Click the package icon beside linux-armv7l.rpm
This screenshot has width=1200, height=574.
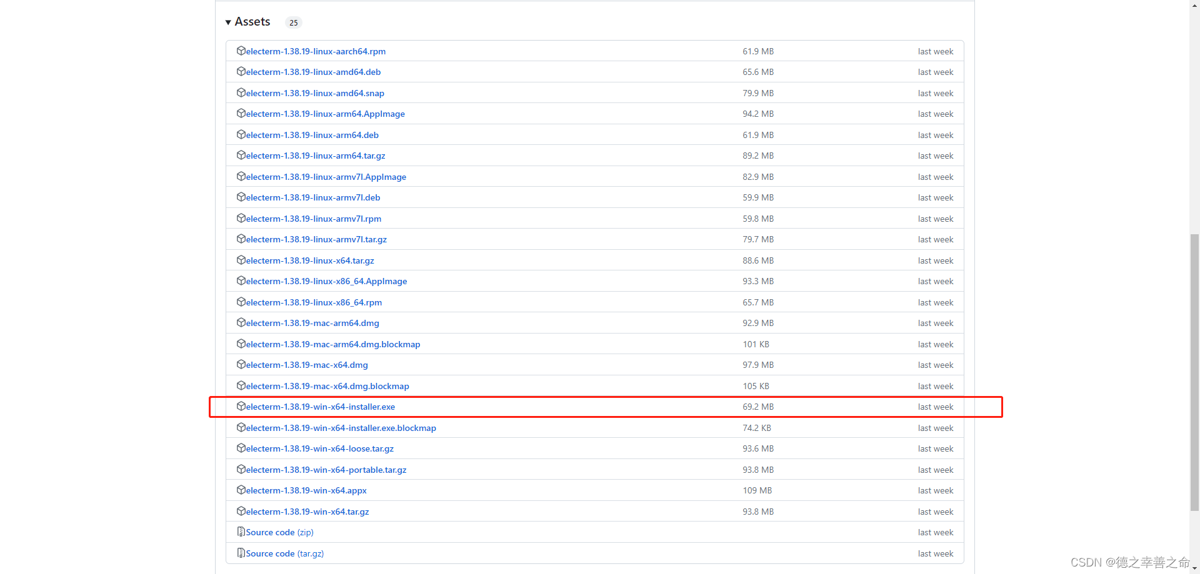coord(241,218)
